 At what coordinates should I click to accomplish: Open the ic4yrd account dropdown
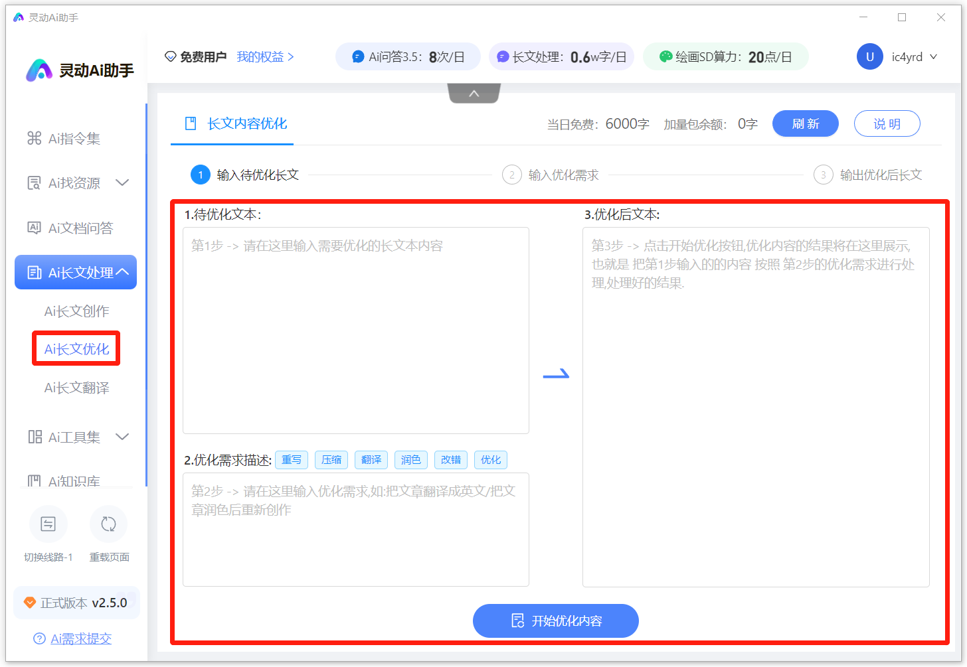click(915, 57)
